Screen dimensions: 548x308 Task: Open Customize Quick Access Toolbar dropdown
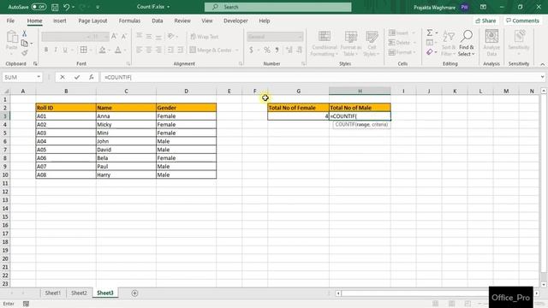pos(98,7)
